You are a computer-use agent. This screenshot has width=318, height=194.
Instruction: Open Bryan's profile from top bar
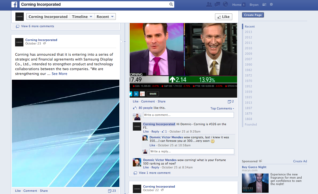pyautogui.click(x=254, y=5)
